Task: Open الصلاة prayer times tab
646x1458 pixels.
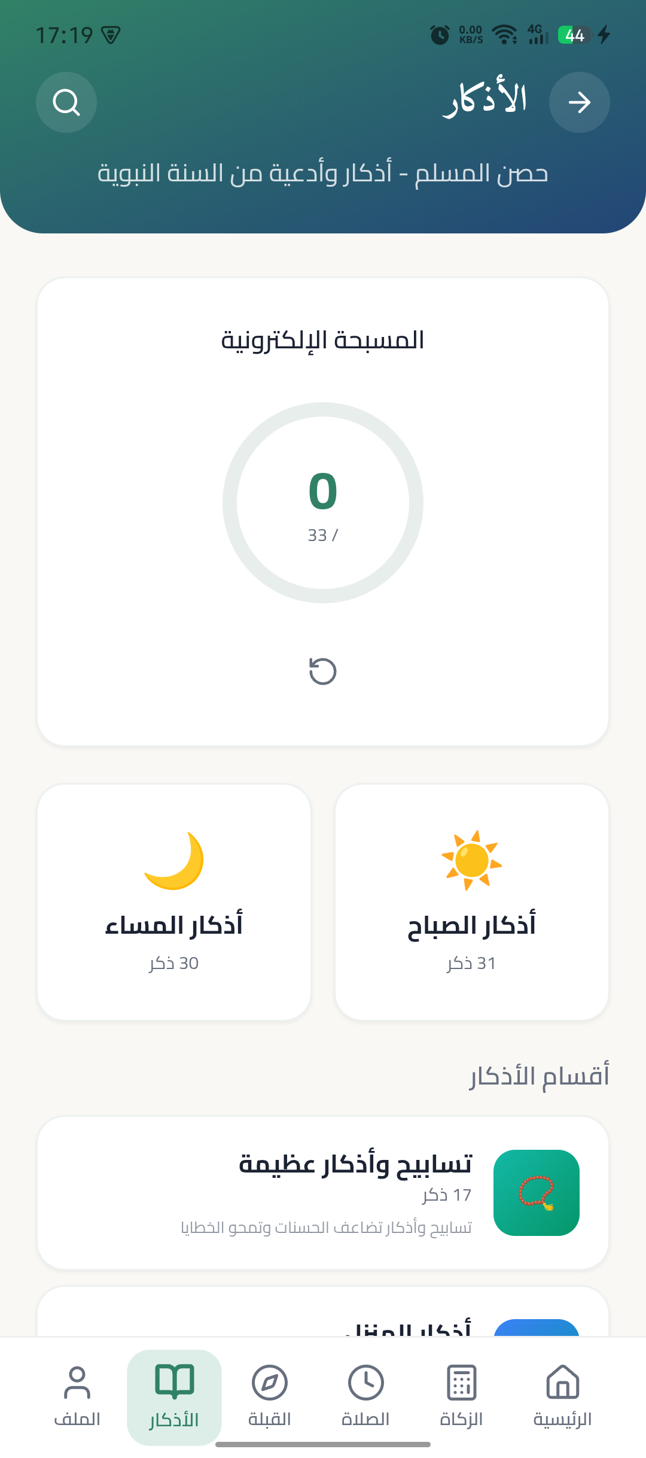Action: coord(365,1396)
